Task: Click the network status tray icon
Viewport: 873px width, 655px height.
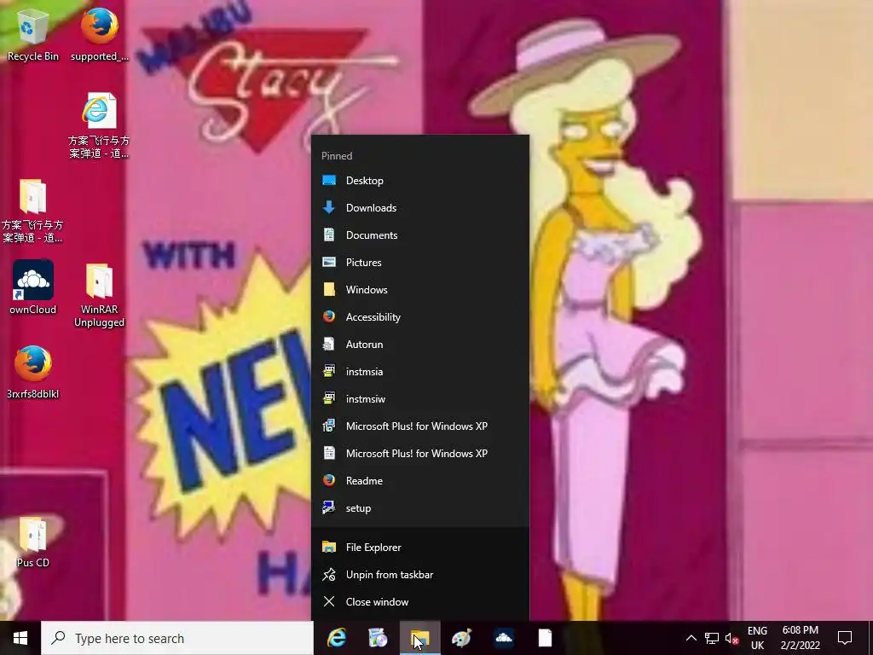Action: tap(712, 638)
